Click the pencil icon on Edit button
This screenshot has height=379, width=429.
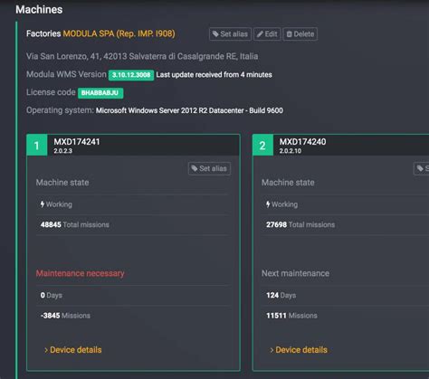point(260,34)
